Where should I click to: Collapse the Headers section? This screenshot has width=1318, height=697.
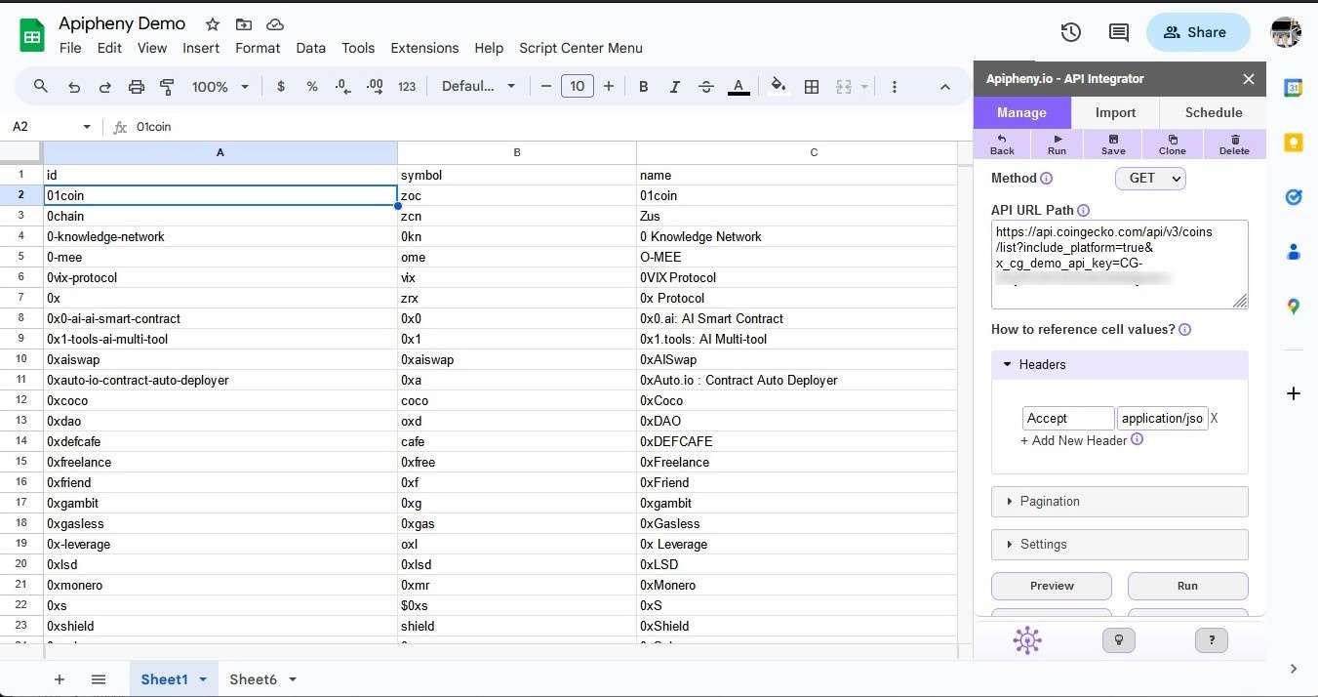(x=1120, y=364)
